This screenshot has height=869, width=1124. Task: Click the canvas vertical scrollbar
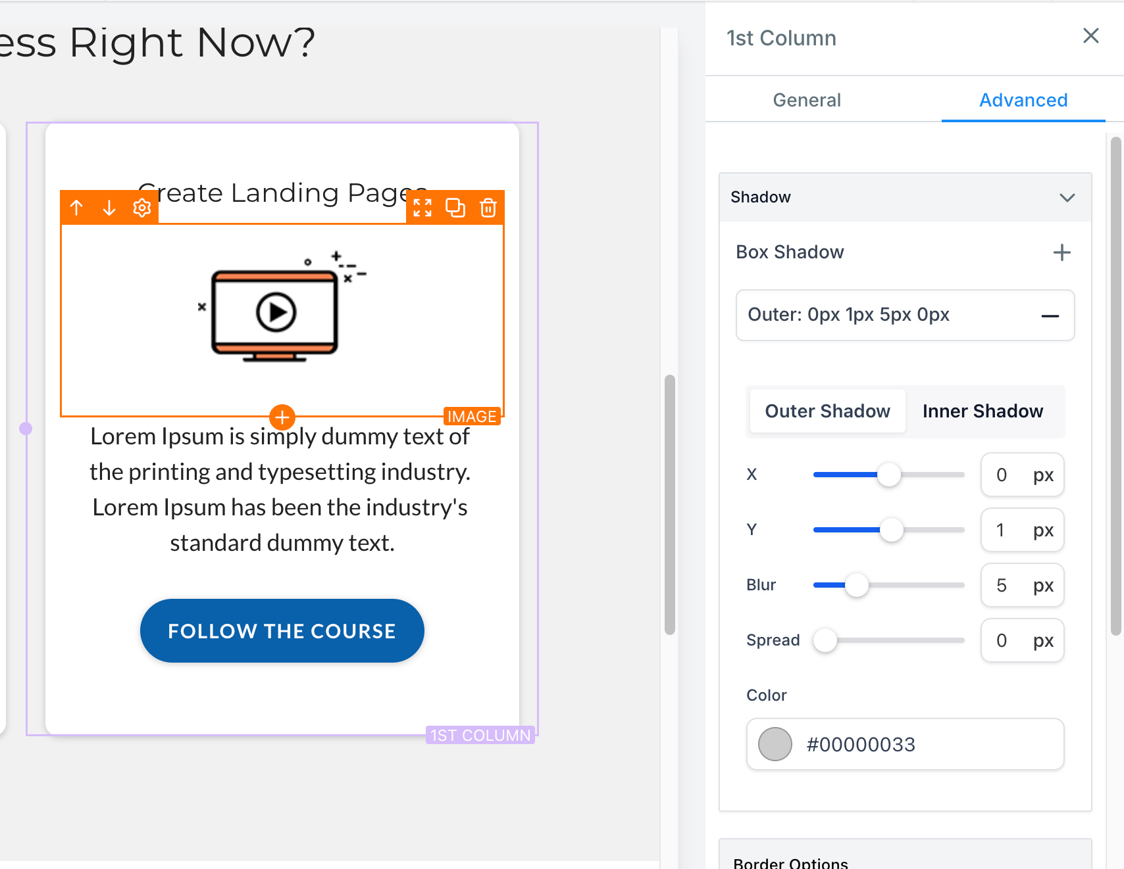670,504
